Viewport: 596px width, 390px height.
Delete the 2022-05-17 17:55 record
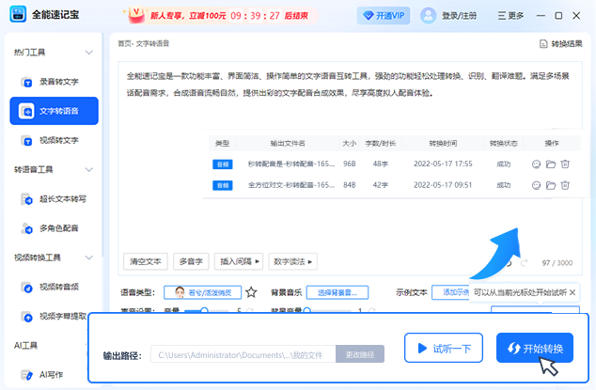[x=565, y=164]
